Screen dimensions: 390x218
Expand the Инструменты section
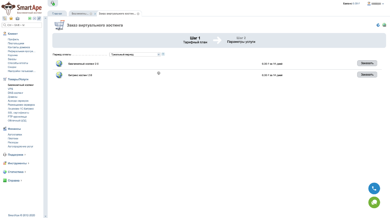29,163
